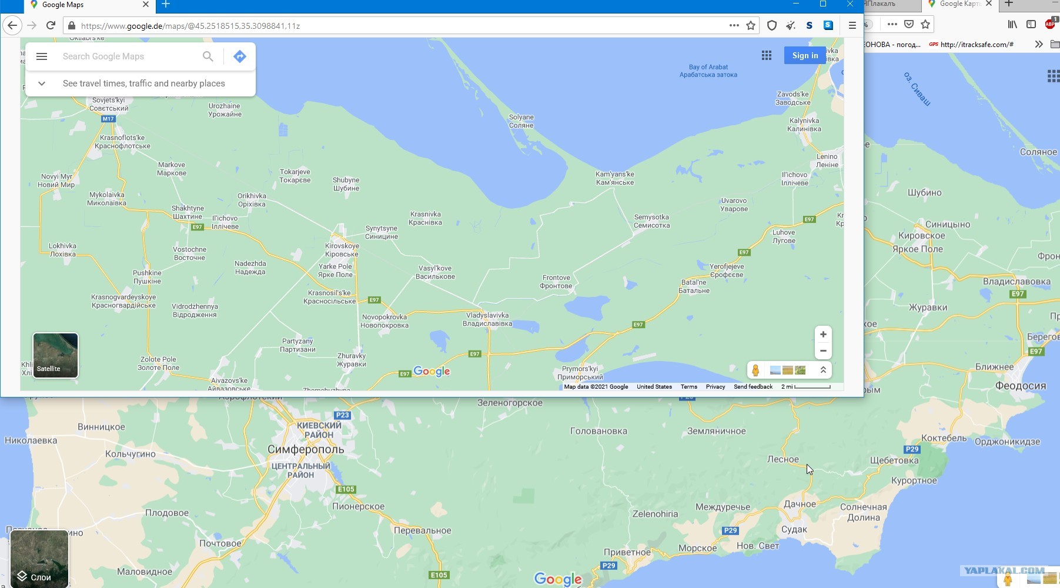Image resolution: width=1060 pixels, height=588 pixels.
Task: Click United States region link in footer
Action: pyautogui.click(x=654, y=387)
